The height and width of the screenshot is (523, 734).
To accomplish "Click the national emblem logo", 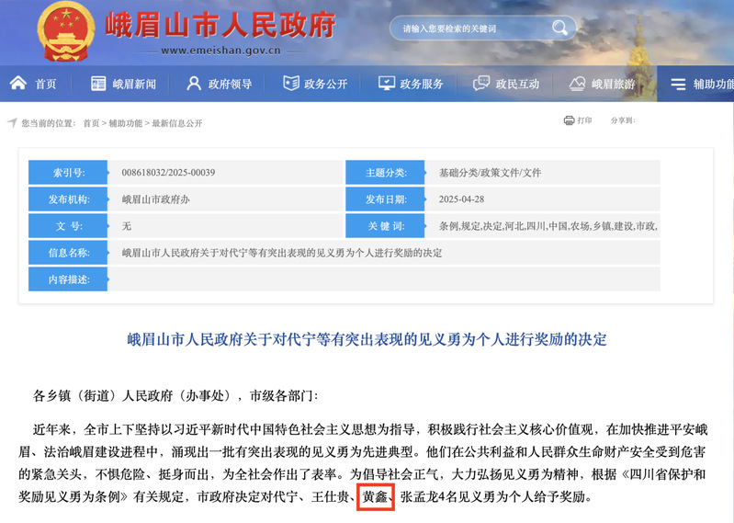I will [x=65, y=30].
